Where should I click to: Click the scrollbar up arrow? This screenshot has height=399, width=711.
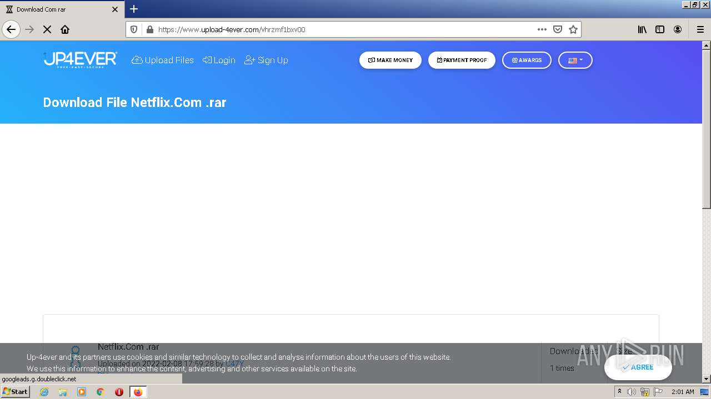coord(706,45)
